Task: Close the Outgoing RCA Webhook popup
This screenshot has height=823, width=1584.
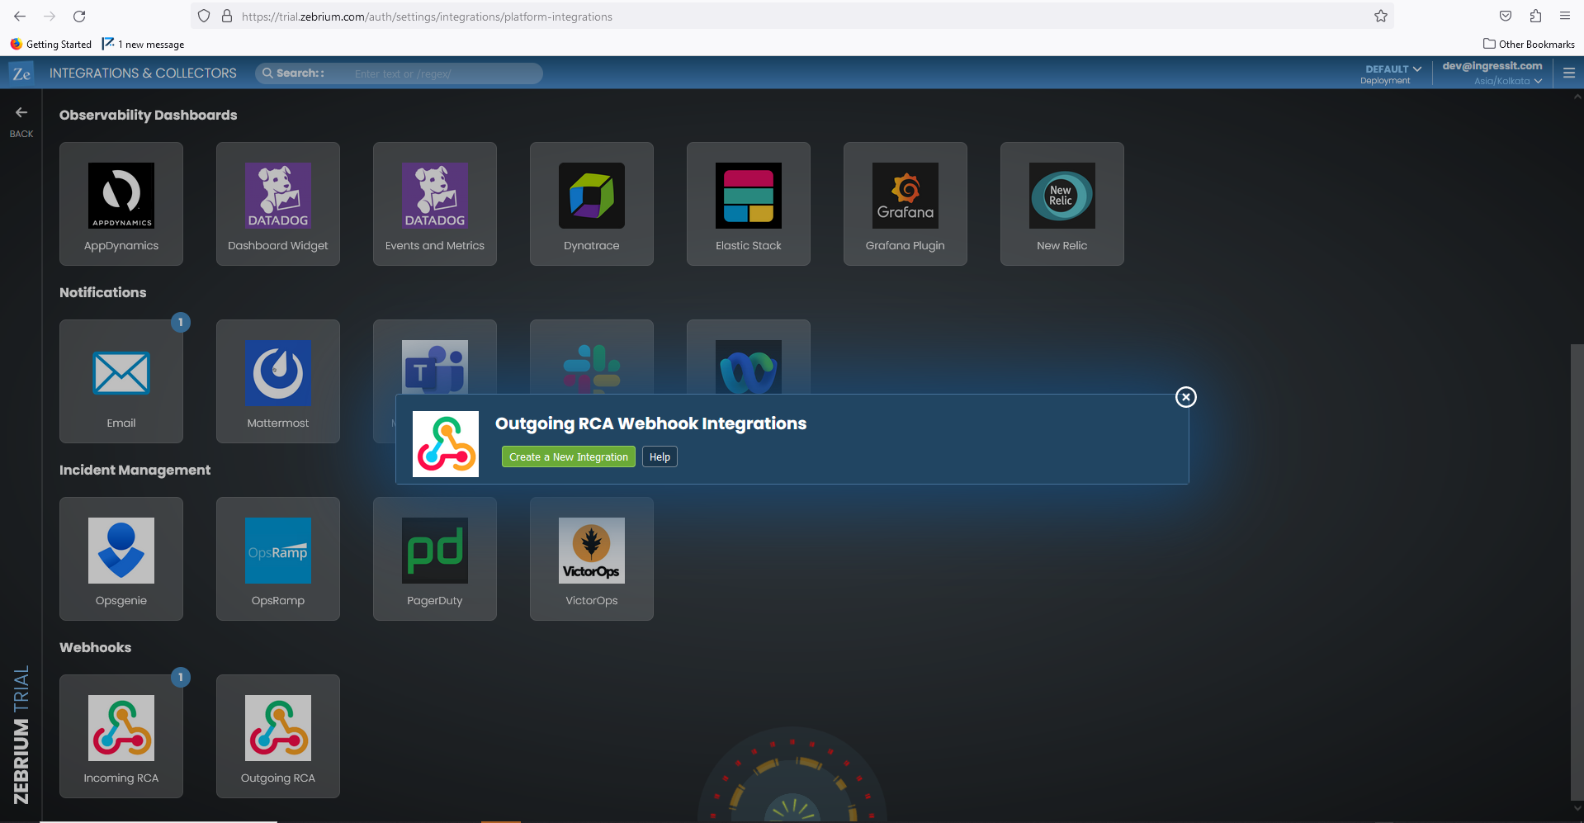Action: pos(1186,397)
